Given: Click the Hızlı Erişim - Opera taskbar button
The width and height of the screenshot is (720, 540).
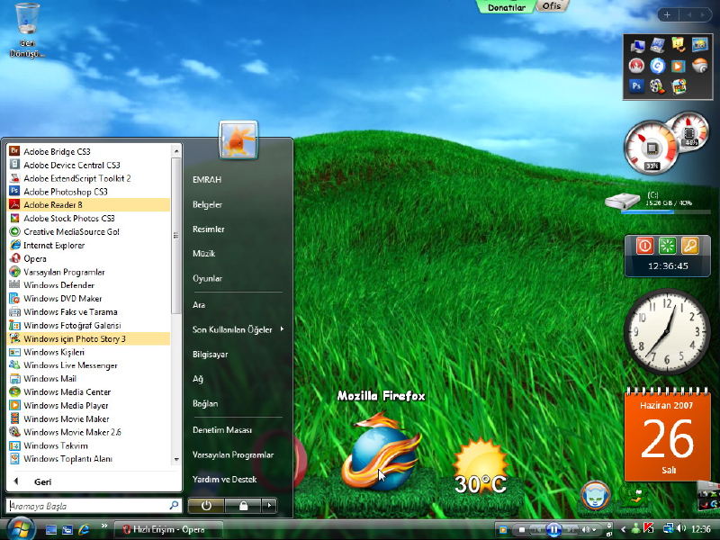Looking at the screenshot, I should pos(168,529).
